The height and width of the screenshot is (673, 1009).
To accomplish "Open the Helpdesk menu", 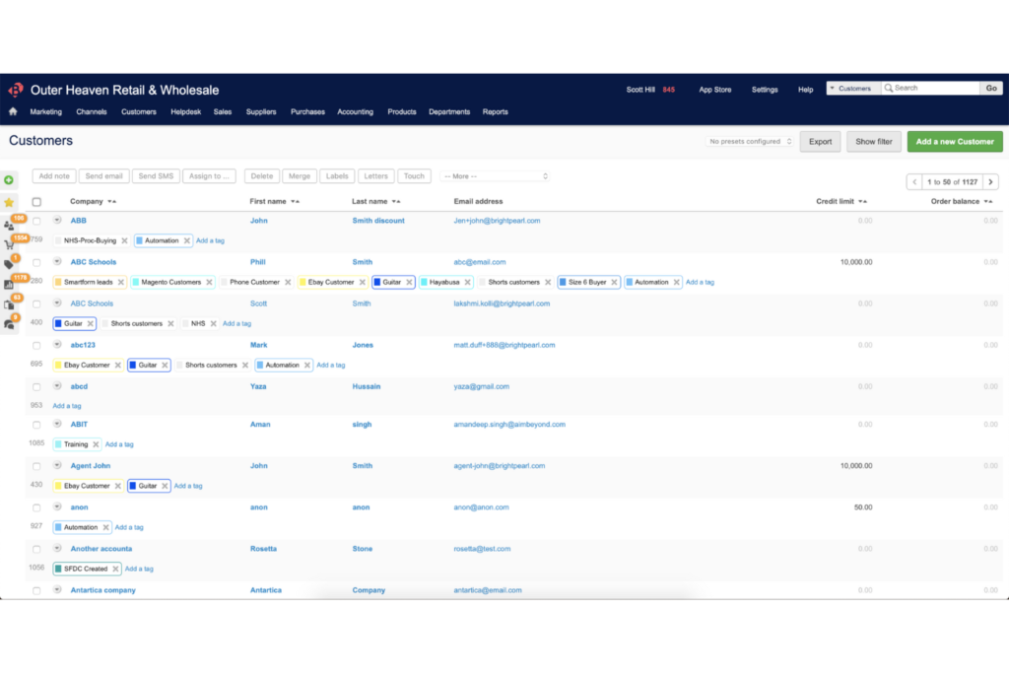I will [185, 112].
